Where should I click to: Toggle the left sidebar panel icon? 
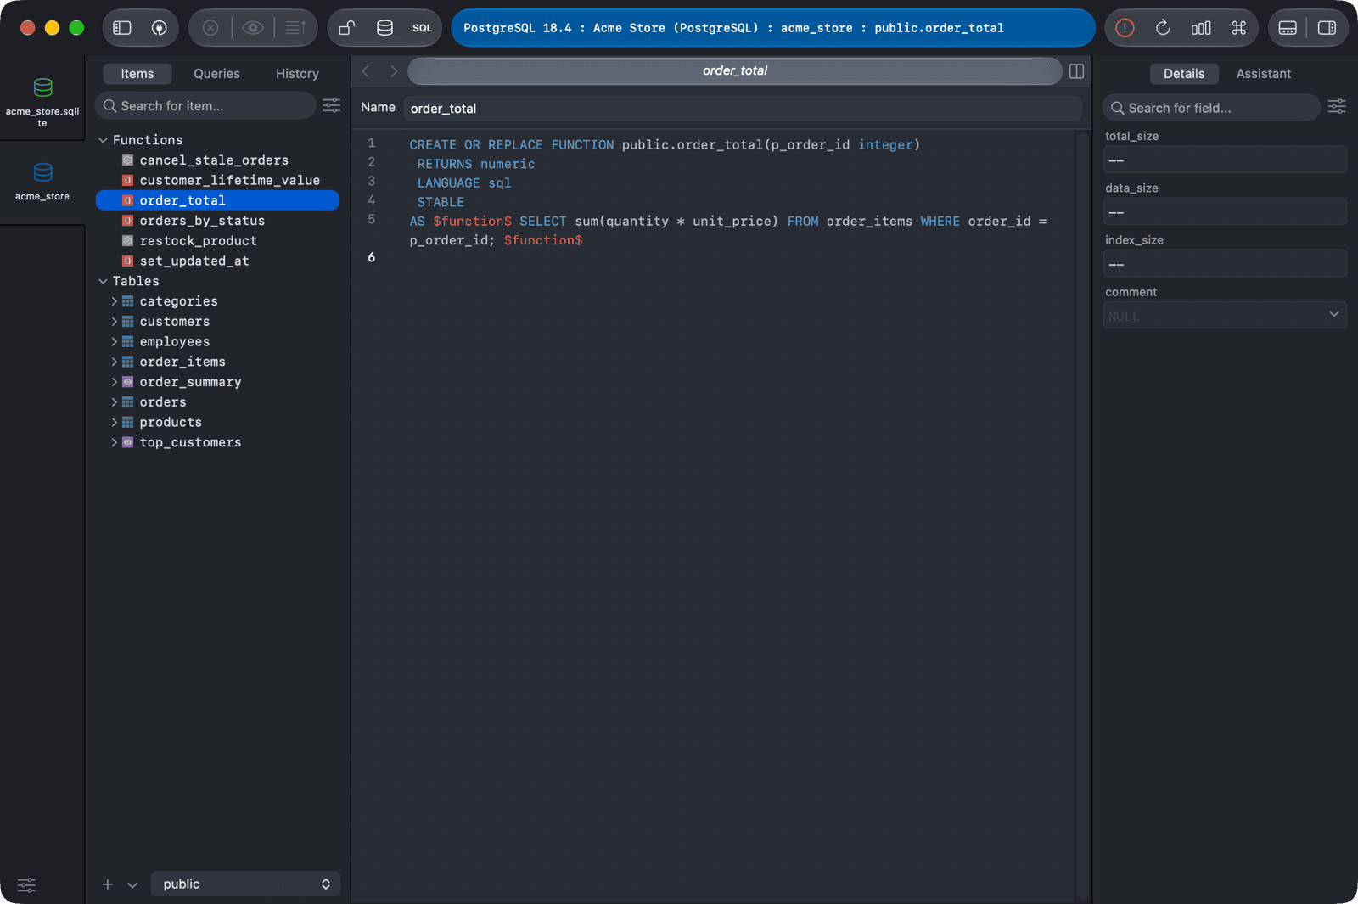tap(122, 28)
